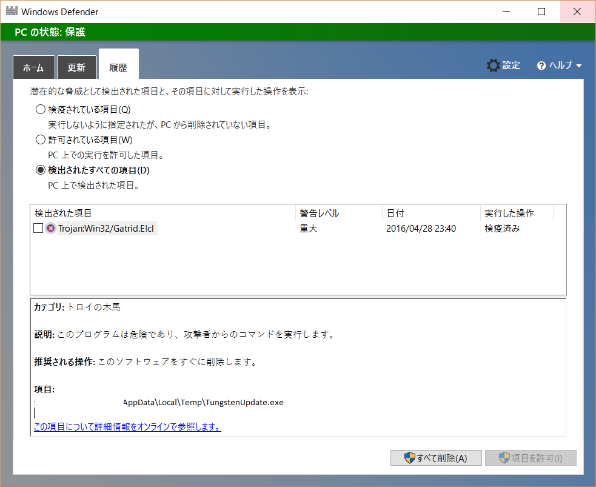Image resolution: width=596 pixels, height=487 pixels.
Task: Open 設定 settings label
Action: point(511,65)
